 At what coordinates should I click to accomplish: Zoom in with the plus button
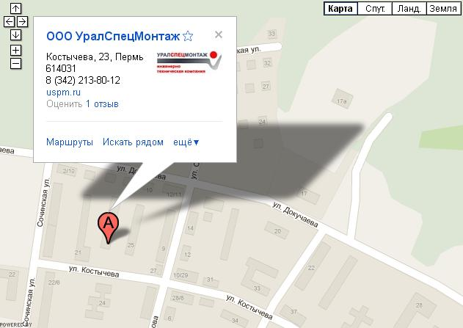[15, 50]
